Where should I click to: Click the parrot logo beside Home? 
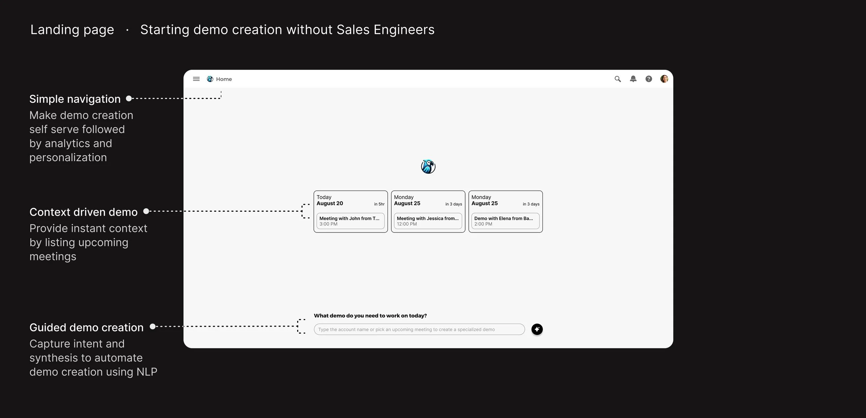point(210,79)
